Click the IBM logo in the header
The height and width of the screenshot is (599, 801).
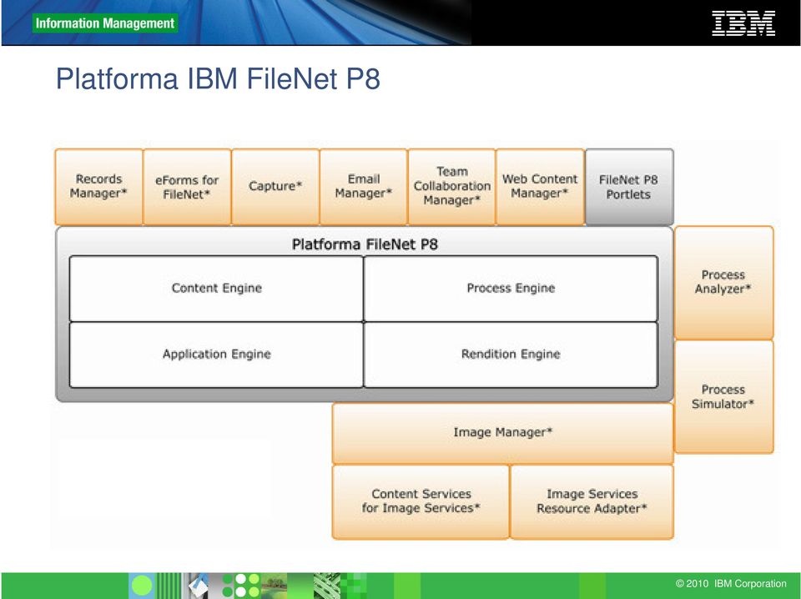[x=743, y=23]
